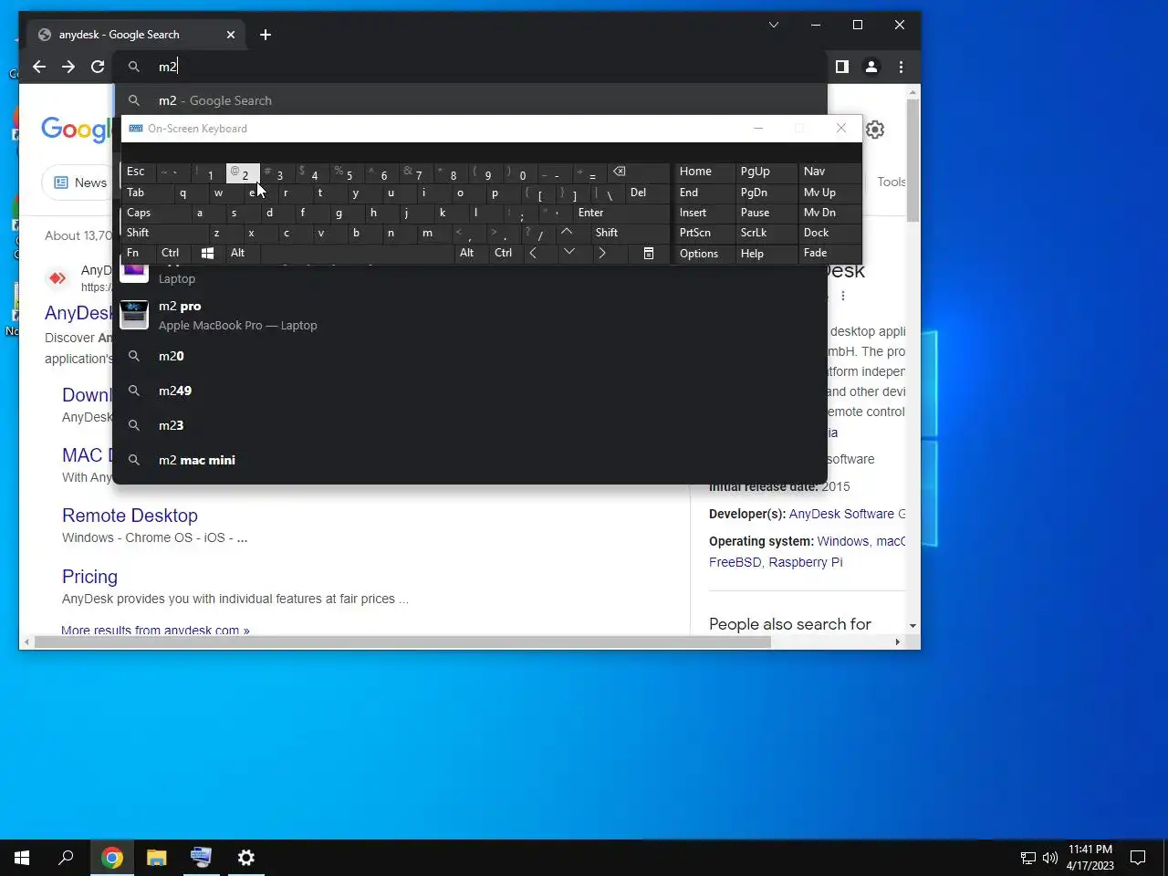Image resolution: width=1168 pixels, height=876 pixels.
Task: Toggle right Shift on On-Screen Keyboard
Action: [x=630, y=233]
